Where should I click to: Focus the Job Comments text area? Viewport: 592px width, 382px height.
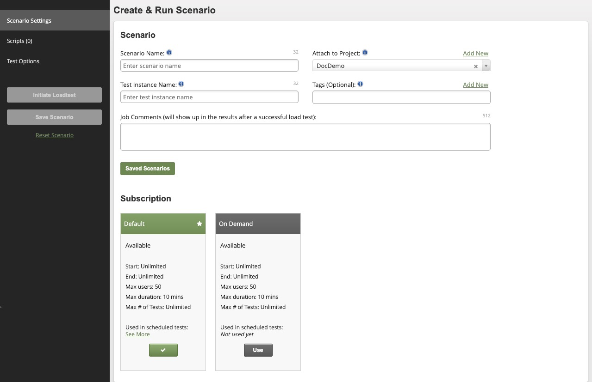[x=305, y=137]
